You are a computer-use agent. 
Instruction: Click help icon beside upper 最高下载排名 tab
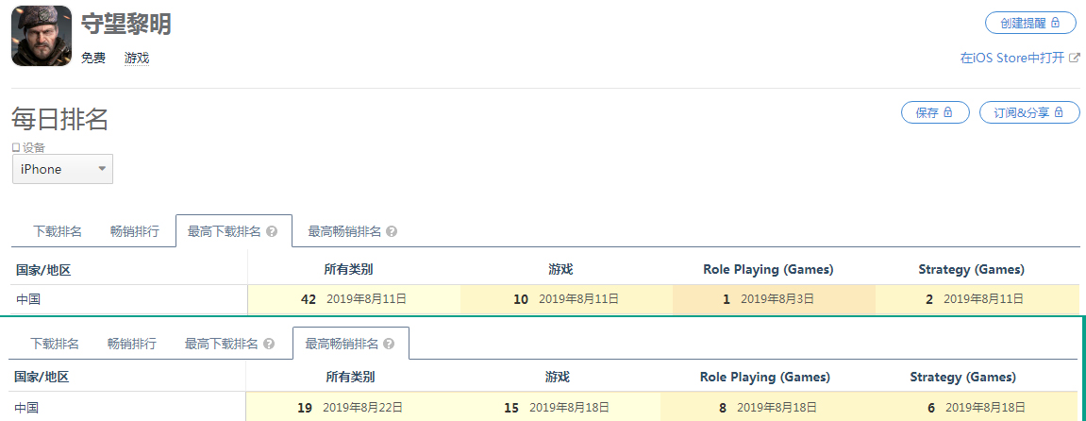(x=272, y=232)
